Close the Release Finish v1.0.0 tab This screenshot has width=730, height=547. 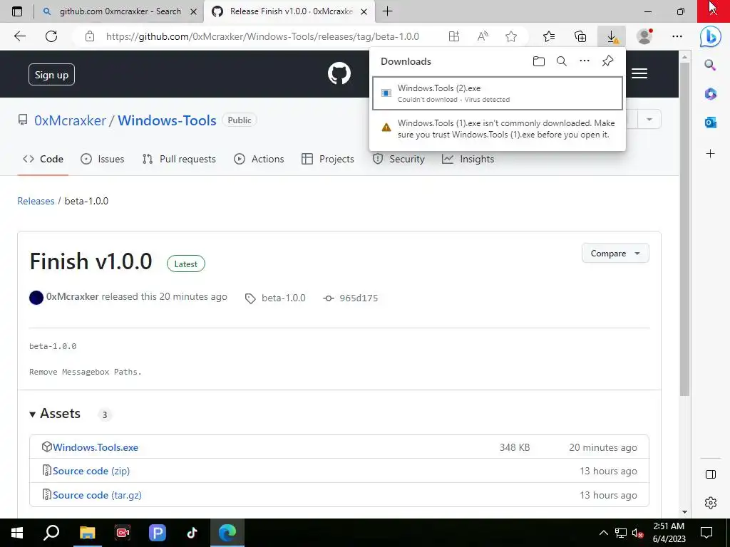pos(364,11)
